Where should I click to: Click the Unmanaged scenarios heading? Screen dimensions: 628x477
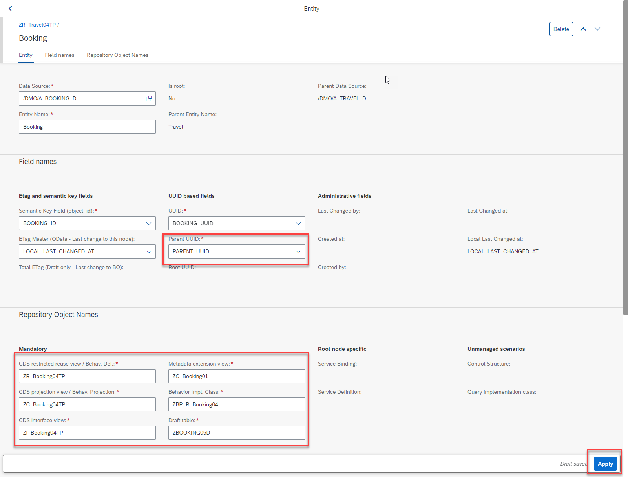pos(496,349)
